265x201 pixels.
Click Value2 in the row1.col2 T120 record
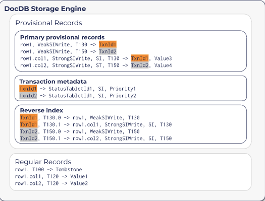pos(79,183)
